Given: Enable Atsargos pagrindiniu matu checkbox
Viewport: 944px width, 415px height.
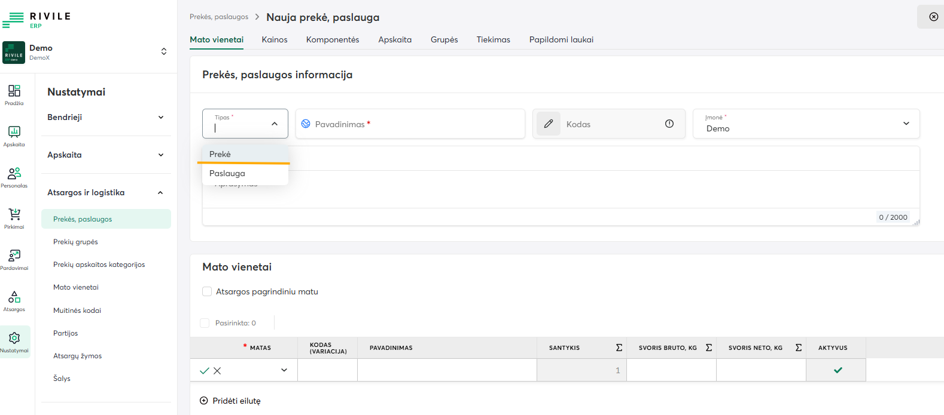Looking at the screenshot, I should [207, 291].
